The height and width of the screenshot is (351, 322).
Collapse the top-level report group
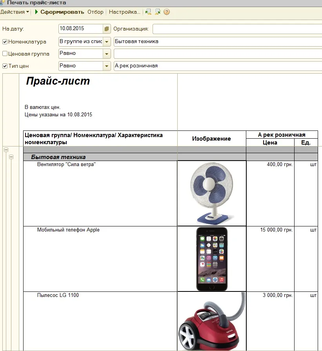click(x=6, y=150)
